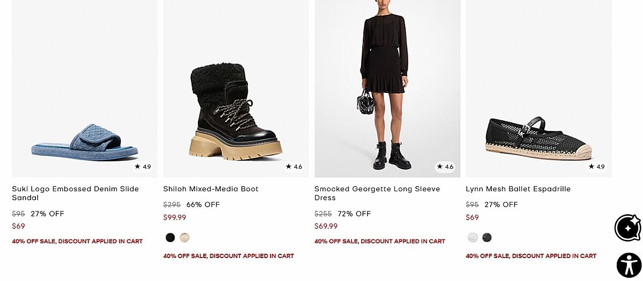Viewport: 643px width, 281px height.
Task: Open Suki Logo Embossed Denim Slide Sandal link
Action: pos(75,193)
